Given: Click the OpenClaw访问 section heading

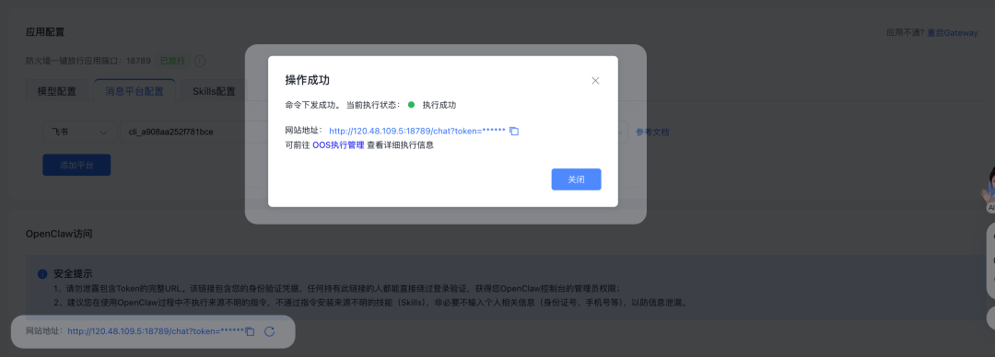Looking at the screenshot, I should click(x=59, y=234).
